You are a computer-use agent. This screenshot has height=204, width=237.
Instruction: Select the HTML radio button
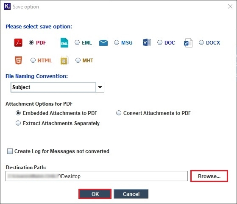[33, 60]
